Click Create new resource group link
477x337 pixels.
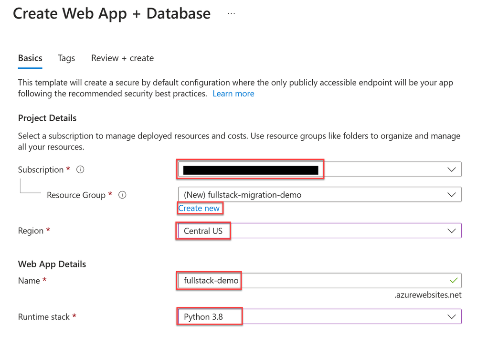(199, 208)
